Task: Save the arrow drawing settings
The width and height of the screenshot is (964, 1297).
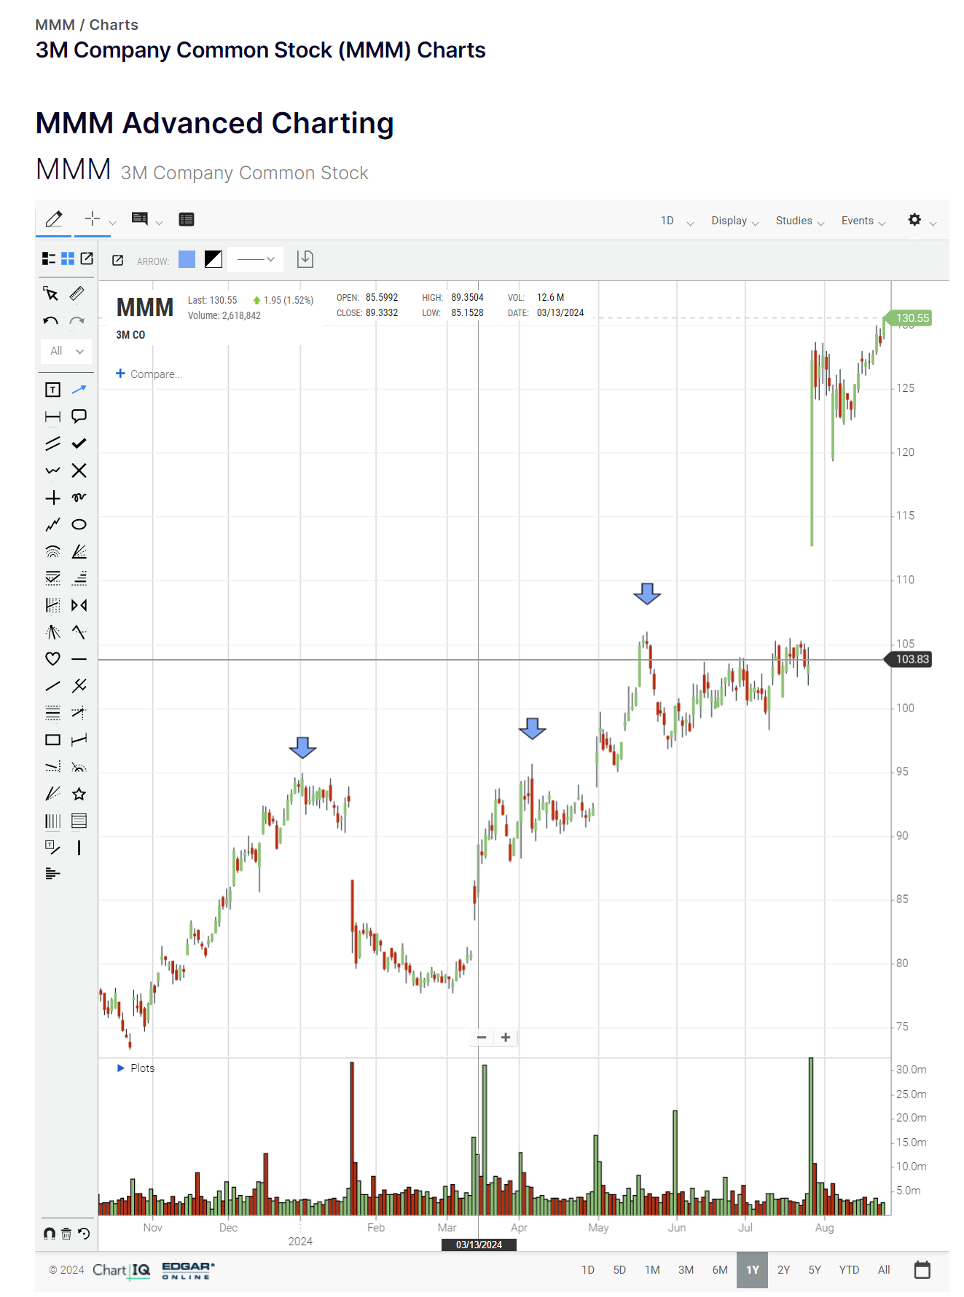Action: click(305, 259)
